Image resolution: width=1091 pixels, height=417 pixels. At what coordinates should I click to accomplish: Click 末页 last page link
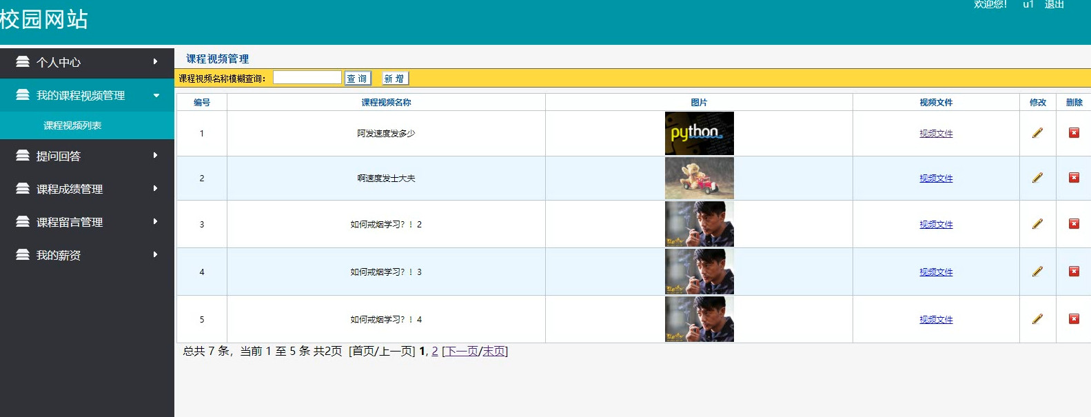point(493,352)
